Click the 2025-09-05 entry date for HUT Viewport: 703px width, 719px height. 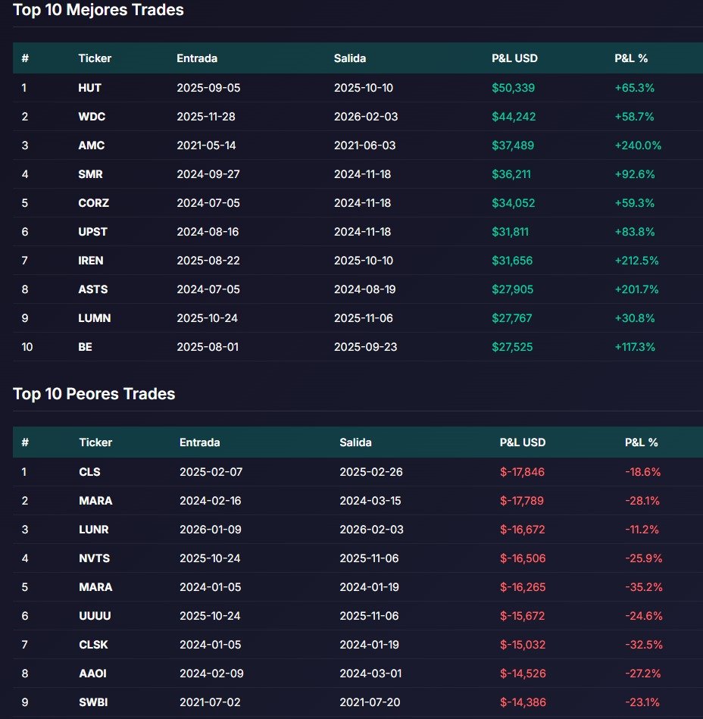click(x=208, y=88)
